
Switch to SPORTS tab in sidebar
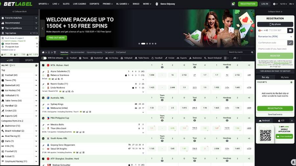29,60
